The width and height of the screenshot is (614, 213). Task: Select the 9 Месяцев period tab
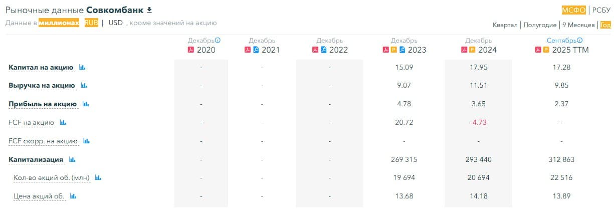click(x=578, y=25)
